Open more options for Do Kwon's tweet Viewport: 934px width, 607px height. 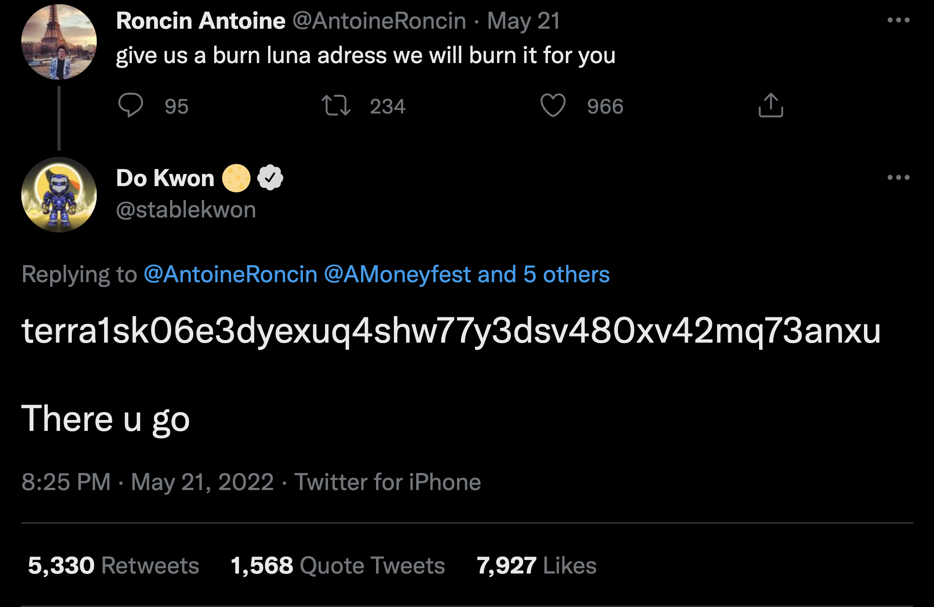(x=898, y=177)
